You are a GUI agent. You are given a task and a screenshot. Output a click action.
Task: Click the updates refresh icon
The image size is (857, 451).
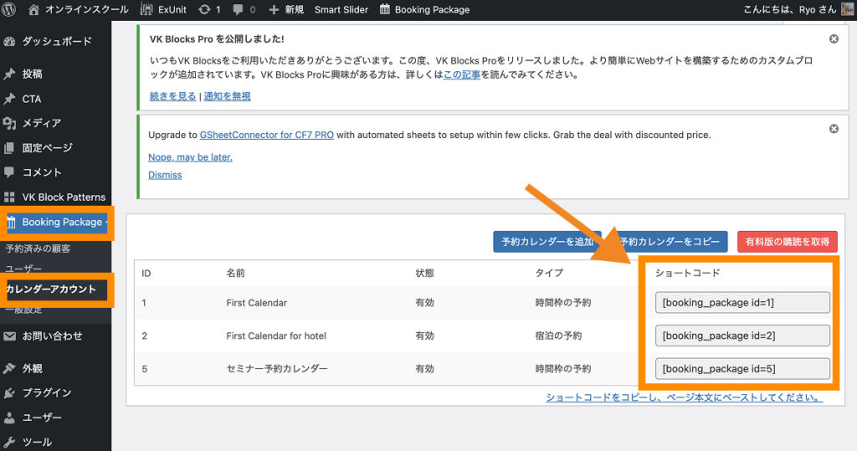point(204,10)
